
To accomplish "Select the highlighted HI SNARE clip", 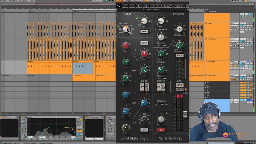I will (x=83, y=68).
